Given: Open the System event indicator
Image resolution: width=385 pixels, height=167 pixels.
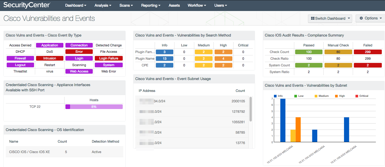Looking at the screenshot, I should pyautogui.click(x=109, y=65).
